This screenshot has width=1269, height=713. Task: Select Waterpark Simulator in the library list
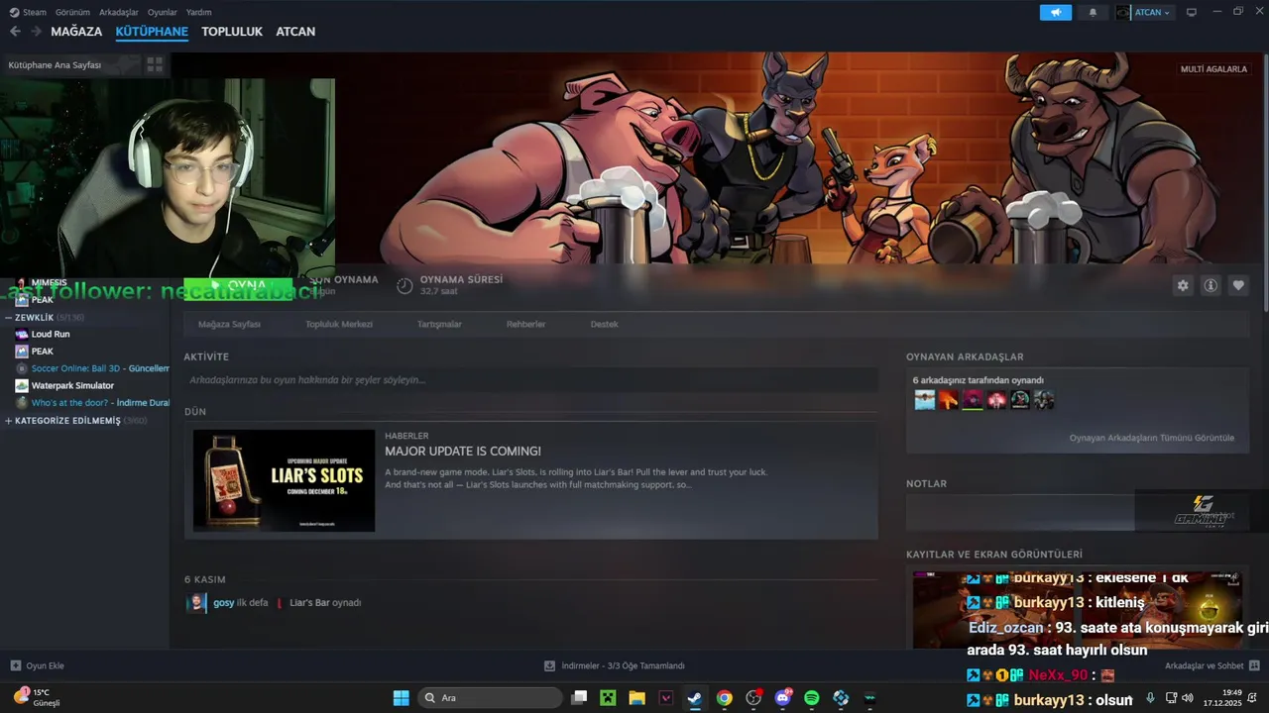72,385
